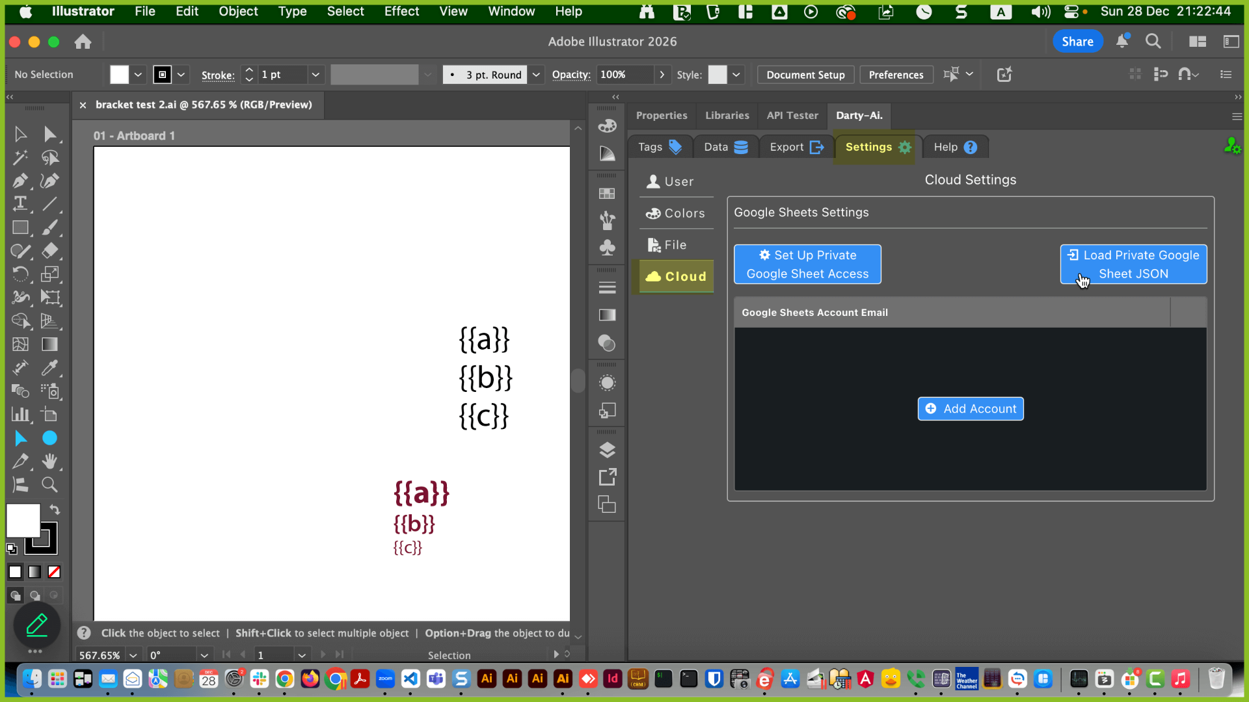Click the fill color swatch in control bar

(120, 75)
